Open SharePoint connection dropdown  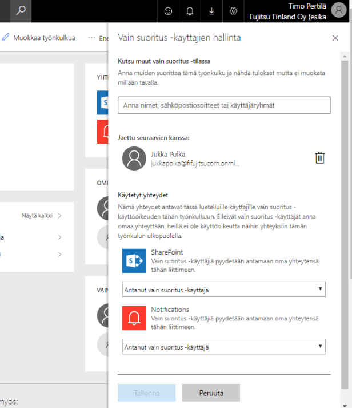click(224, 290)
